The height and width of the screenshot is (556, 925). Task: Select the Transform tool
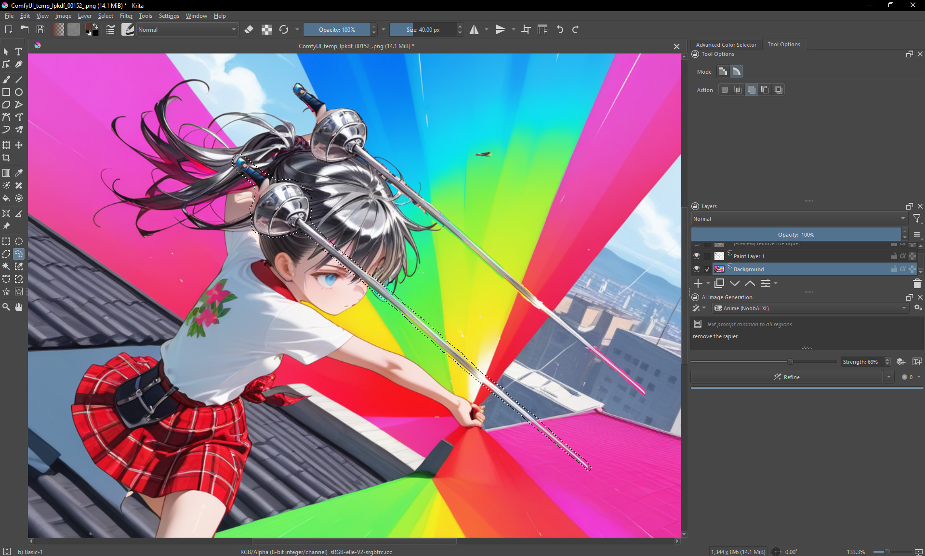pyautogui.click(x=6, y=145)
